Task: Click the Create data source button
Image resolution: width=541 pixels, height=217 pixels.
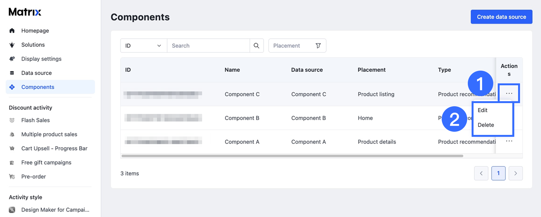Action: point(502,17)
